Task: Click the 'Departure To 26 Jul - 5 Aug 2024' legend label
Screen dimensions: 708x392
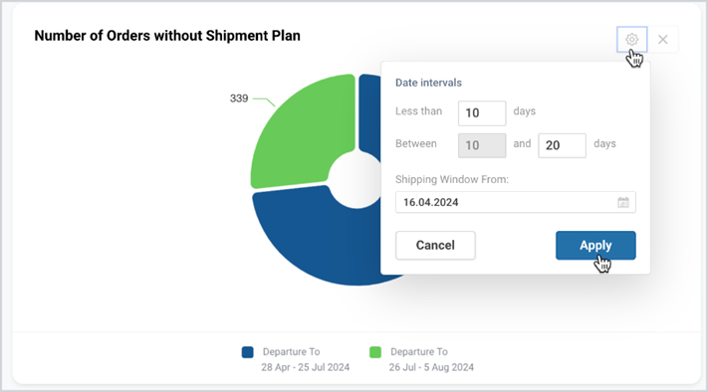Action: (x=431, y=359)
